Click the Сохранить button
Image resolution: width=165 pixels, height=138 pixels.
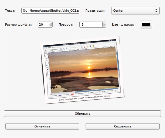click(123, 126)
